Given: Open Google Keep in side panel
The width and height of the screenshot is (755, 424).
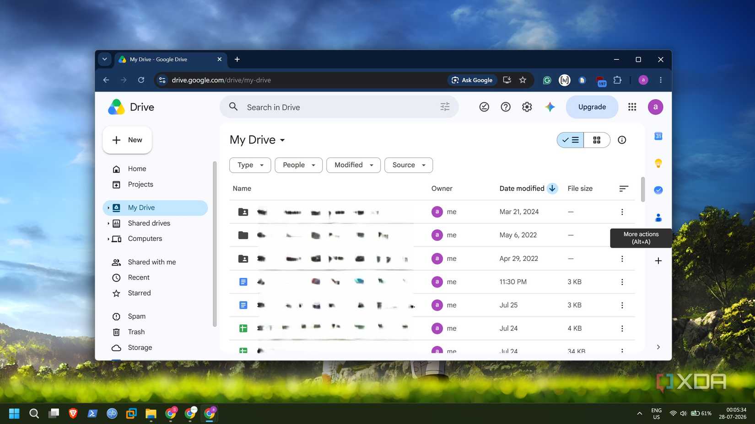Looking at the screenshot, I should [x=658, y=163].
